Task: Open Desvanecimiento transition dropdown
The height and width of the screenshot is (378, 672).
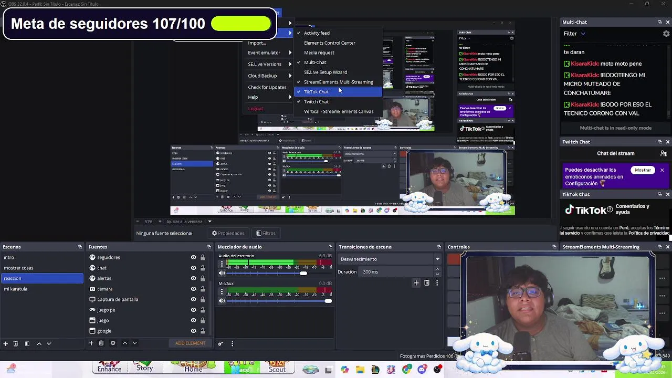Action: [390, 259]
